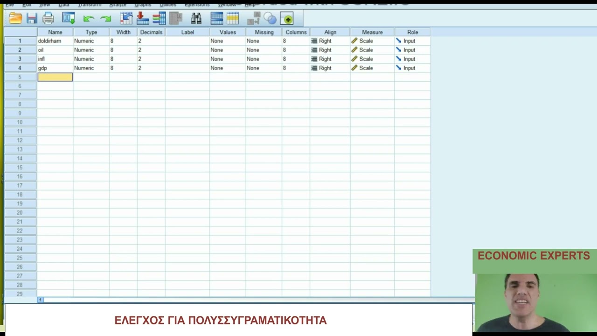The image size is (597, 336).
Task: Select the variable name oil
Action: click(x=41, y=50)
